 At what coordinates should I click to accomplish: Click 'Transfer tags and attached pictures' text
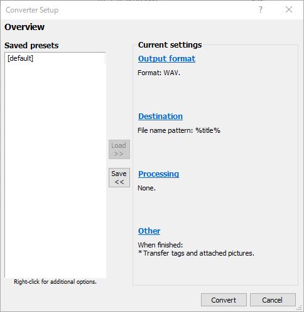(x=198, y=253)
